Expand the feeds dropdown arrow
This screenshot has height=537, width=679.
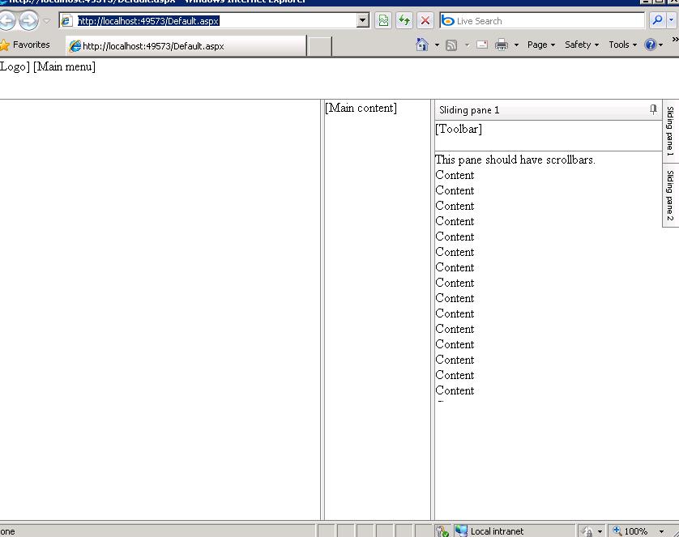[467, 45]
